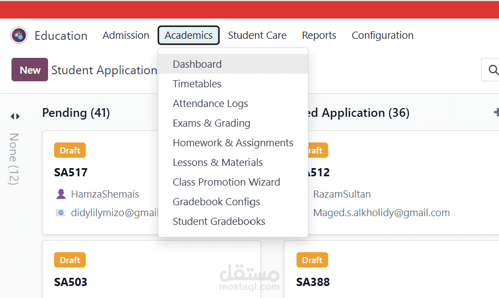Open the SA503 application card

click(x=151, y=269)
